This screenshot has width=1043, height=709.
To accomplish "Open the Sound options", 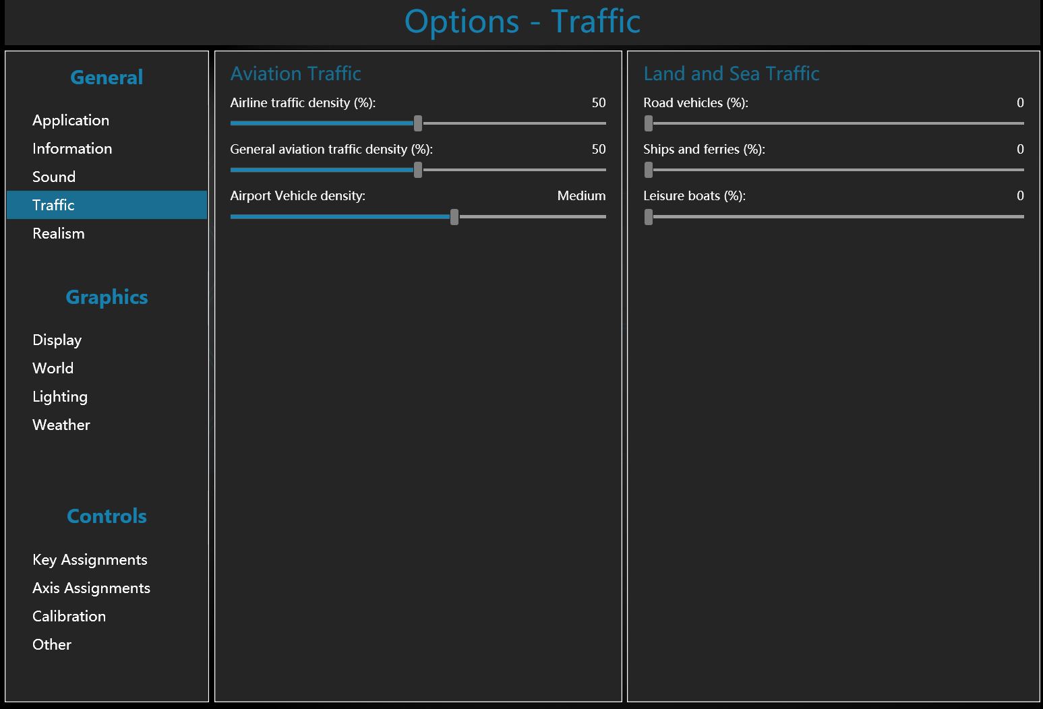I will pos(54,177).
